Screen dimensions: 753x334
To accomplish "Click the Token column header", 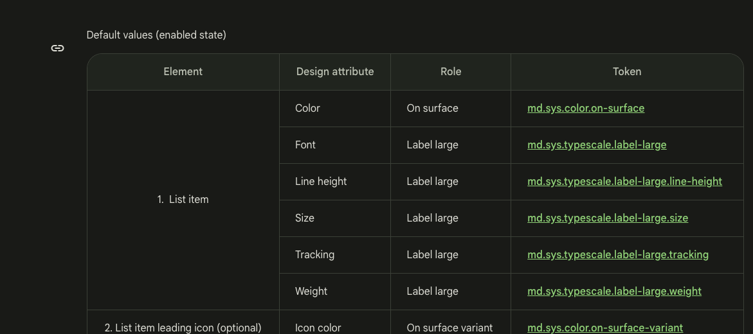I will point(627,71).
